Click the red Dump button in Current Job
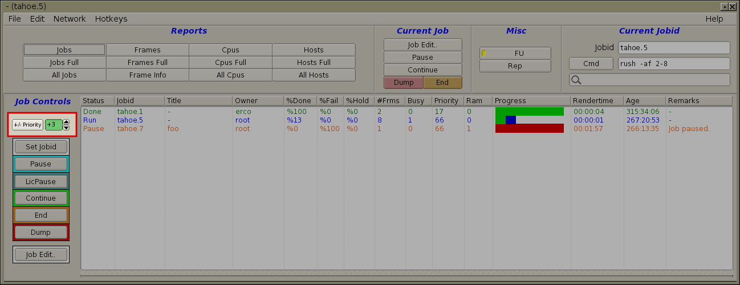740x285 pixels. 404,83
